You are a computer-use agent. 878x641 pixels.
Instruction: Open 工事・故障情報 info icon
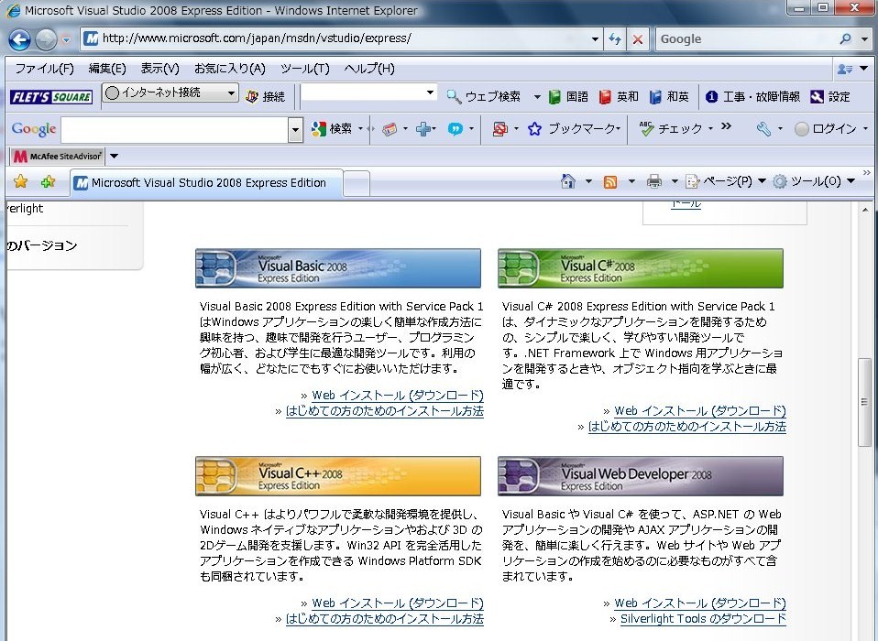tap(711, 97)
